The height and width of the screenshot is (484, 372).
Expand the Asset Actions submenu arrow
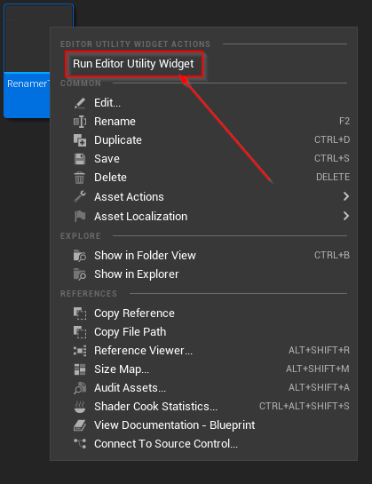click(x=346, y=196)
